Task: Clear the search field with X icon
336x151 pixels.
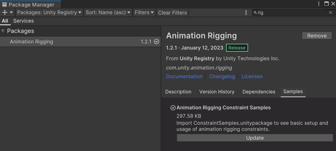Action: [x=330, y=13]
